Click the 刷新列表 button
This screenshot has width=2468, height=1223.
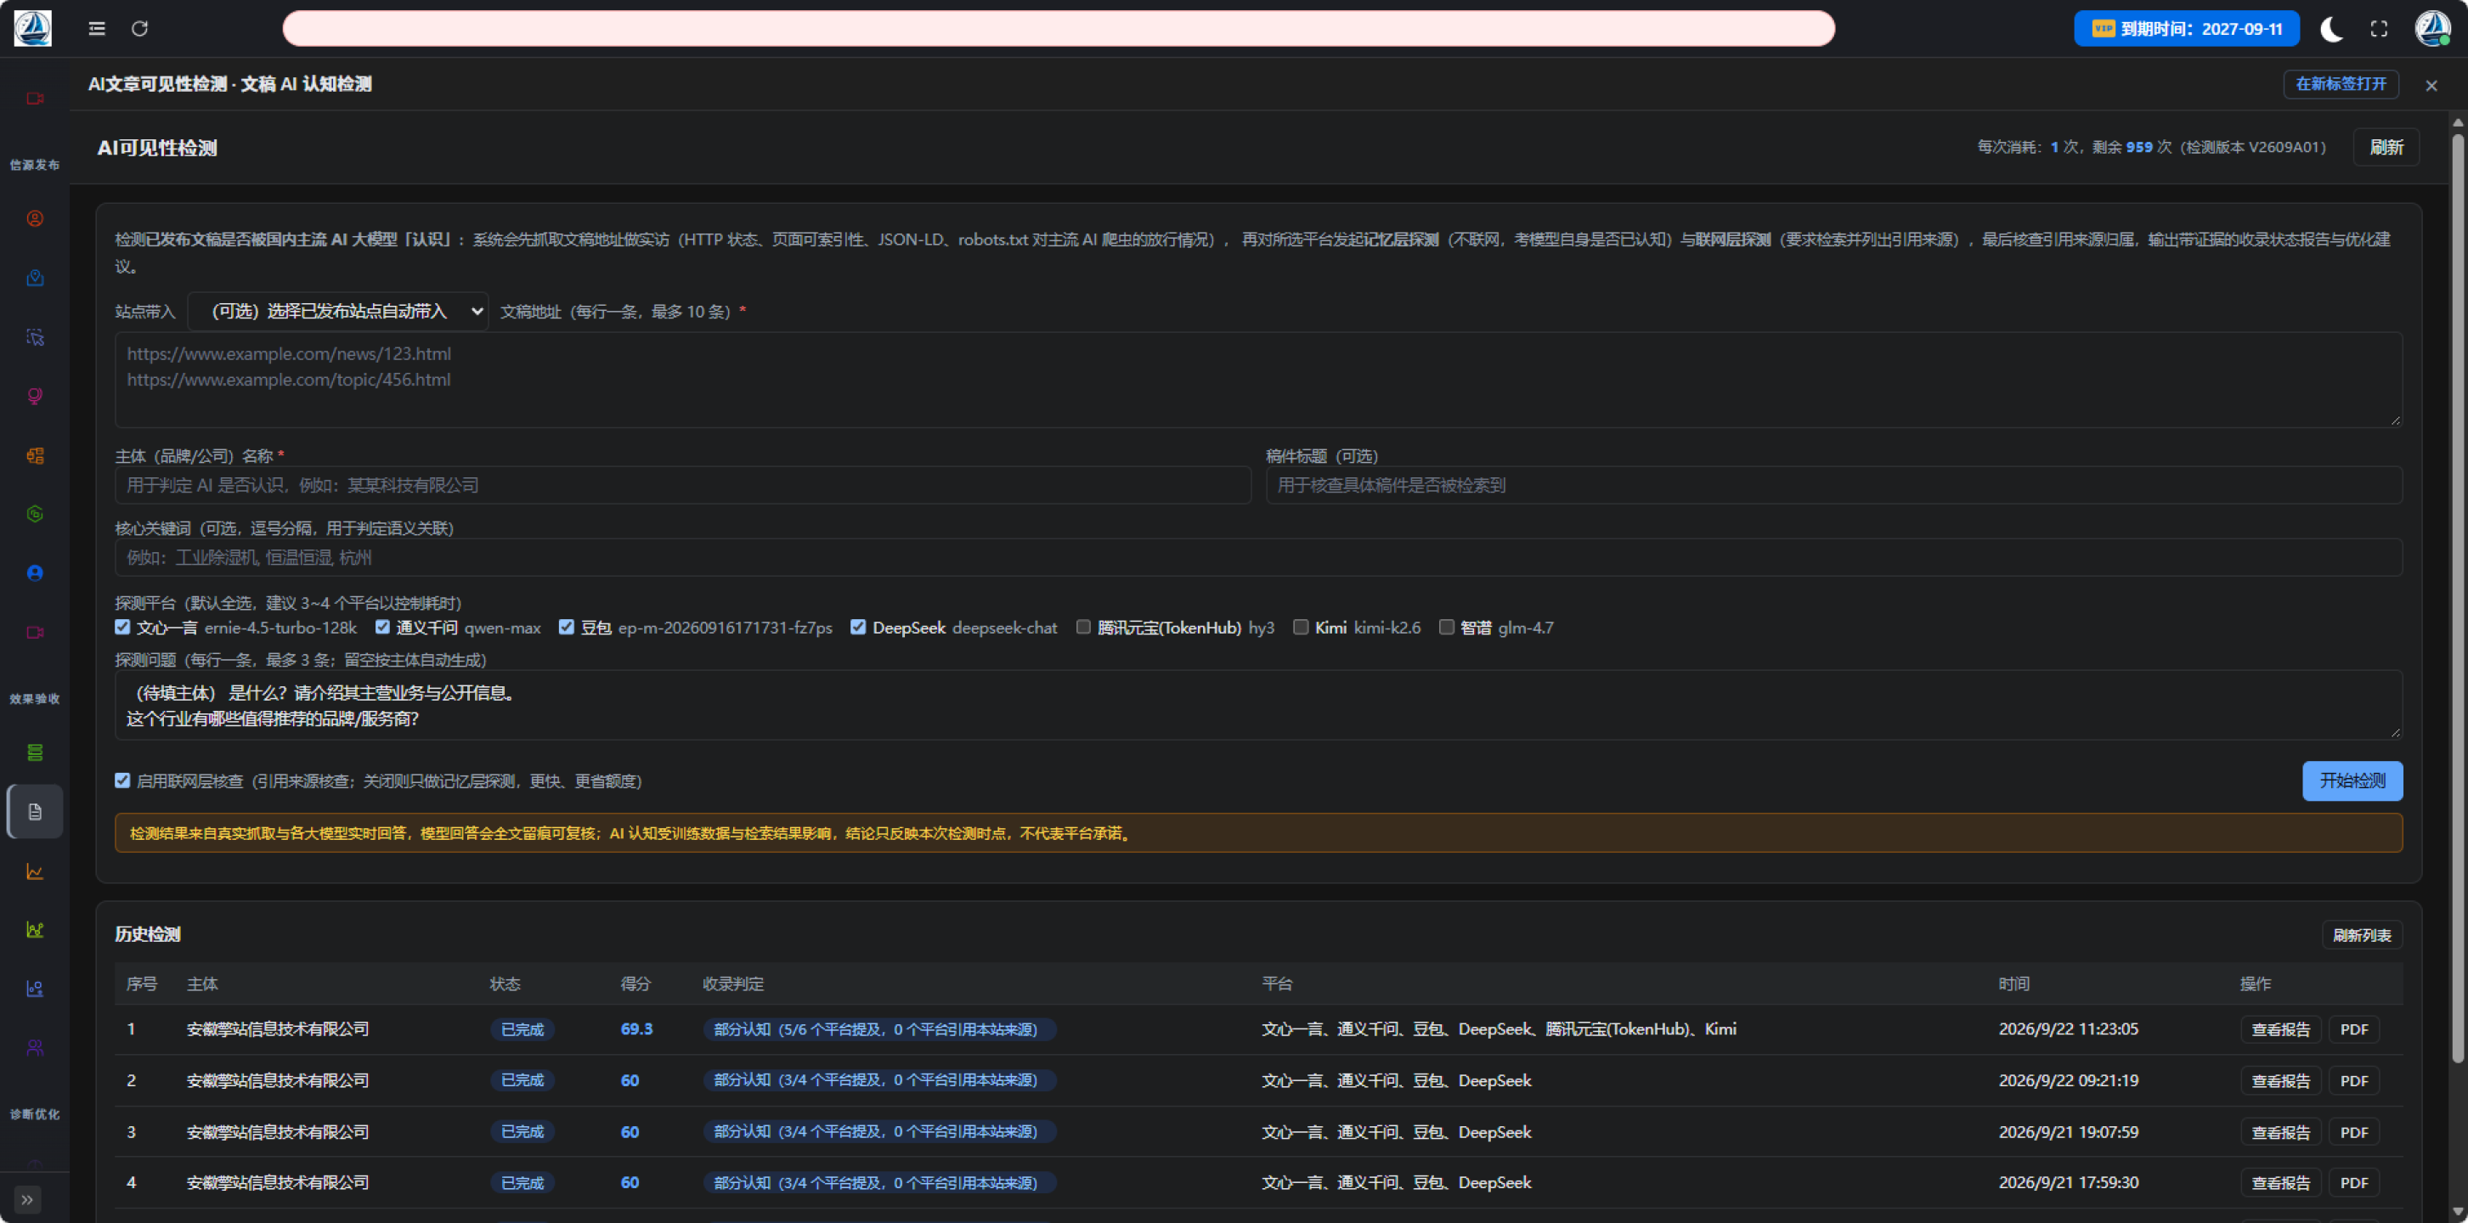click(2362, 935)
